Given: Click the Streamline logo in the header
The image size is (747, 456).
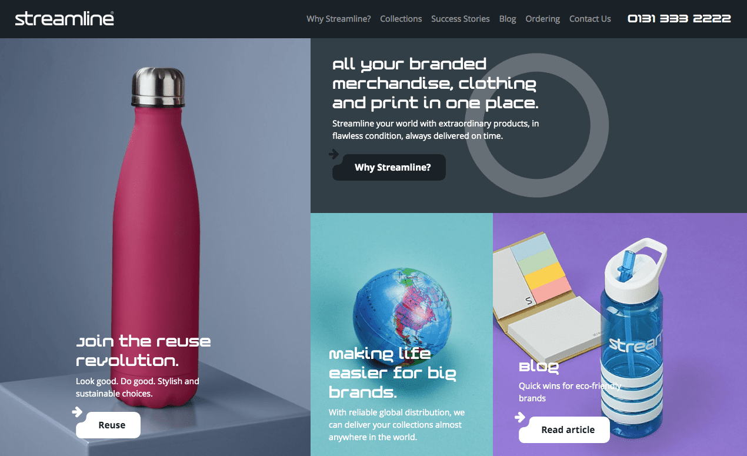Looking at the screenshot, I should [65, 18].
